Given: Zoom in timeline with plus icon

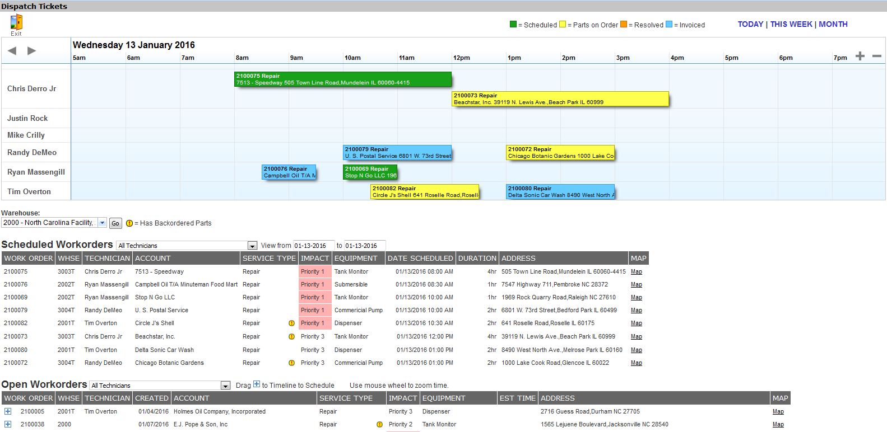Looking at the screenshot, I should click(x=860, y=56).
